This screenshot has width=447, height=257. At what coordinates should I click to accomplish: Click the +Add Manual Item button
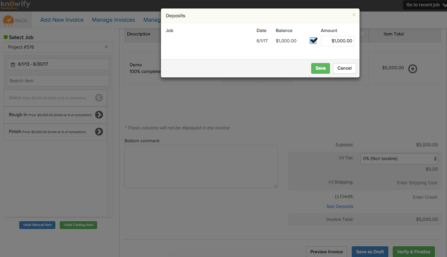pyautogui.click(x=37, y=225)
